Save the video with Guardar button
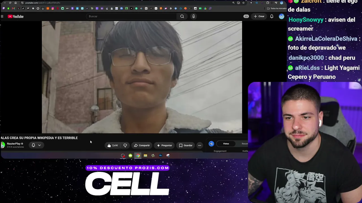This screenshot has width=362, height=203. point(186,145)
